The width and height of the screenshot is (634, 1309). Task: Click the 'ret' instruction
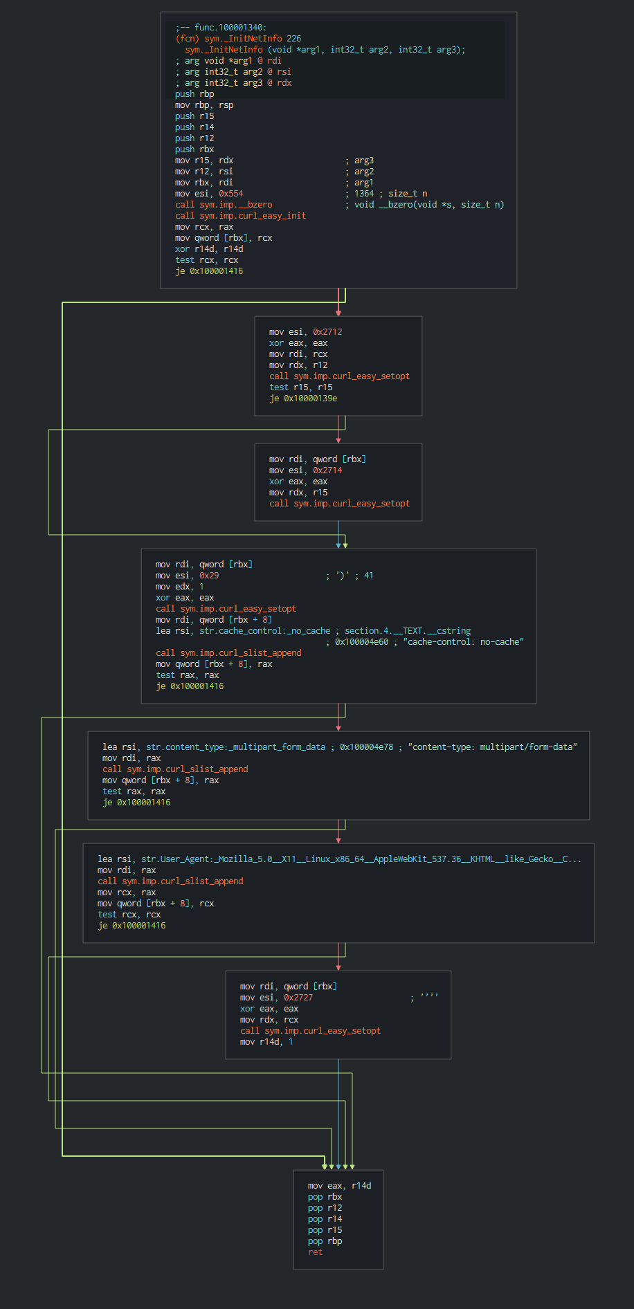[x=315, y=1252]
